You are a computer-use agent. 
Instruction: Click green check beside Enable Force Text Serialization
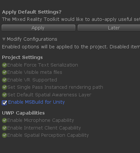pos(5,65)
